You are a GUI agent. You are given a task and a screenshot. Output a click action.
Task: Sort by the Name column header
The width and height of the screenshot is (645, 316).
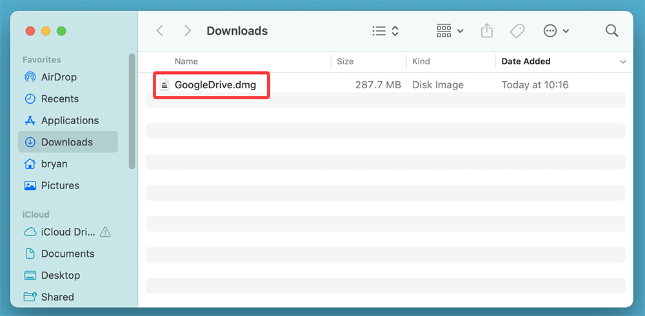pos(186,62)
